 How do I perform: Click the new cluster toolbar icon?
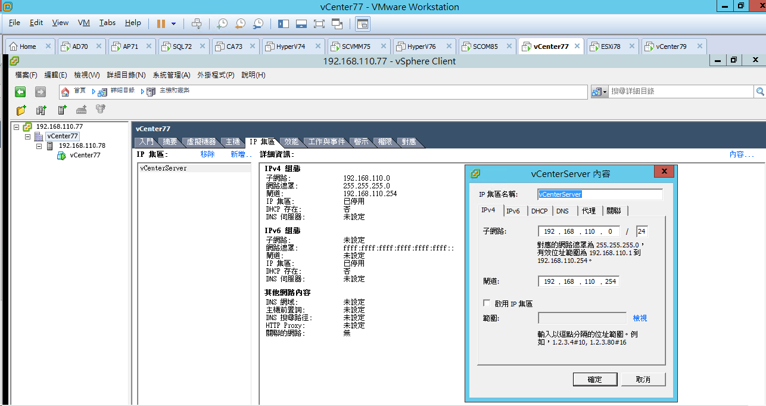(41, 110)
